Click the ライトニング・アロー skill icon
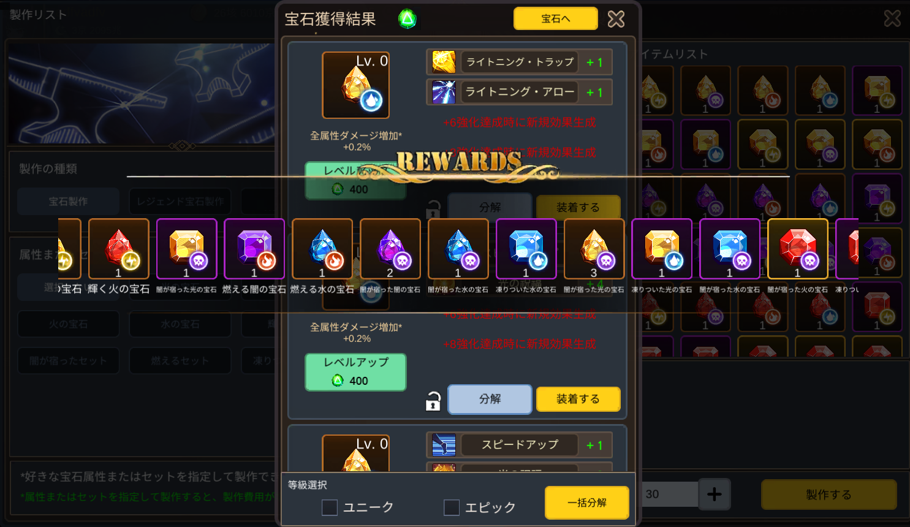 444,92
